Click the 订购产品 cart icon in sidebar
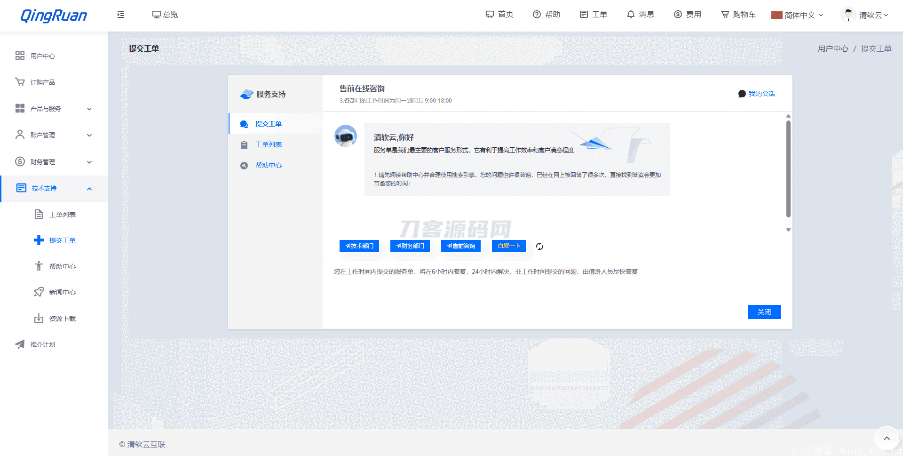Screen dimensions: 903x456 pos(20,82)
